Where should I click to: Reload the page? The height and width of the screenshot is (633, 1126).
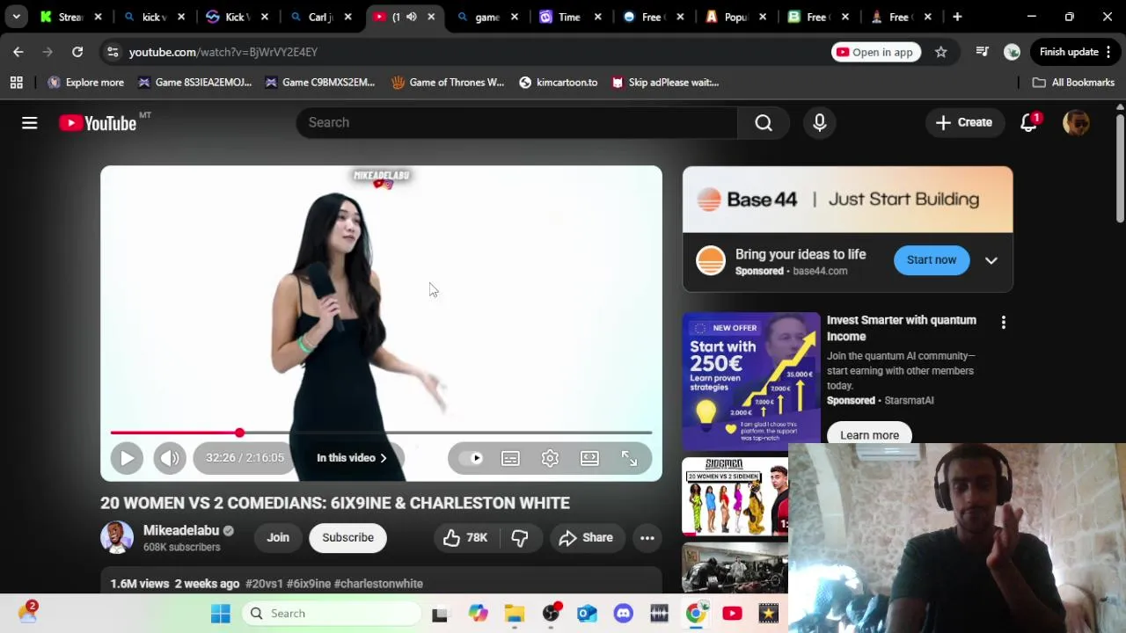tap(77, 52)
